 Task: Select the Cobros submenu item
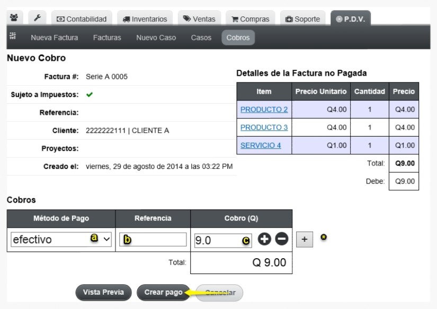(238, 38)
